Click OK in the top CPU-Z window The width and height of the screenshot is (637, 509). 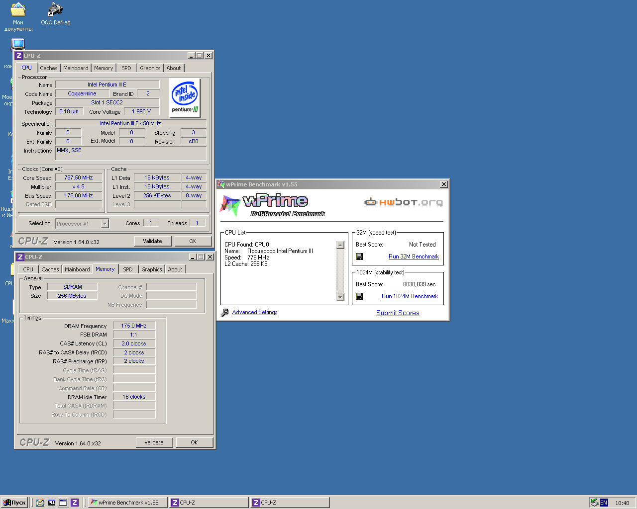coord(193,241)
